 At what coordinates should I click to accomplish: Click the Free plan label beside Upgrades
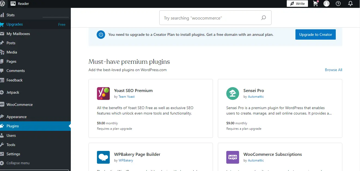(62, 24)
